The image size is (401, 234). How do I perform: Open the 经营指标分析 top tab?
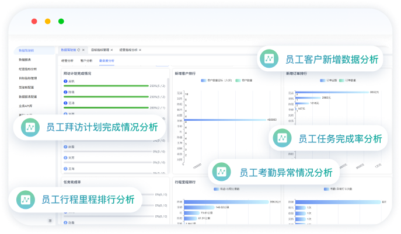coord(128,51)
